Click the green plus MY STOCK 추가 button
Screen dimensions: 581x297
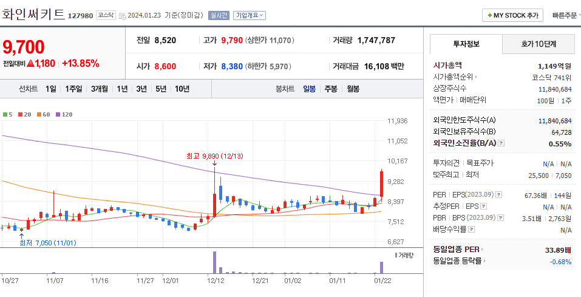coord(512,16)
